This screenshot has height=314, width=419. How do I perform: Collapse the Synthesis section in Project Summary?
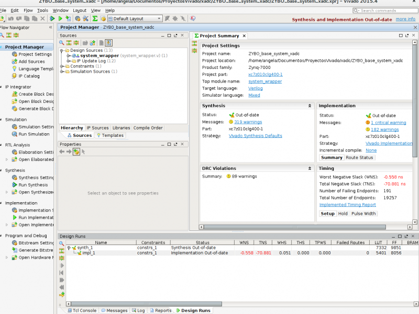310,106
